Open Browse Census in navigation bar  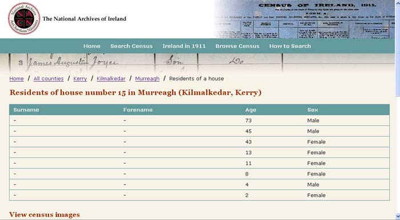237,46
